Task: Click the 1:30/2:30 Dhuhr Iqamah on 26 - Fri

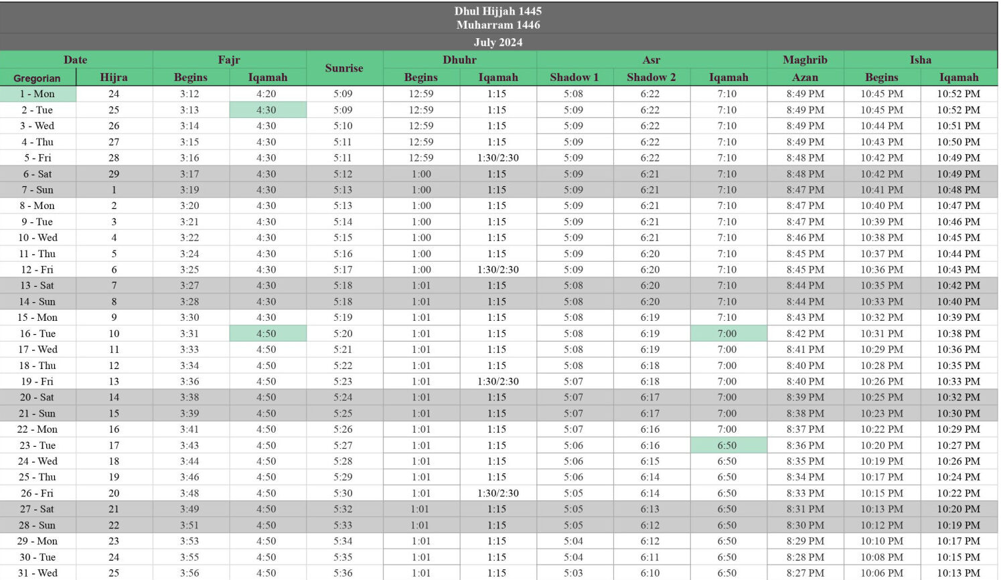Action: click(x=498, y=494)
